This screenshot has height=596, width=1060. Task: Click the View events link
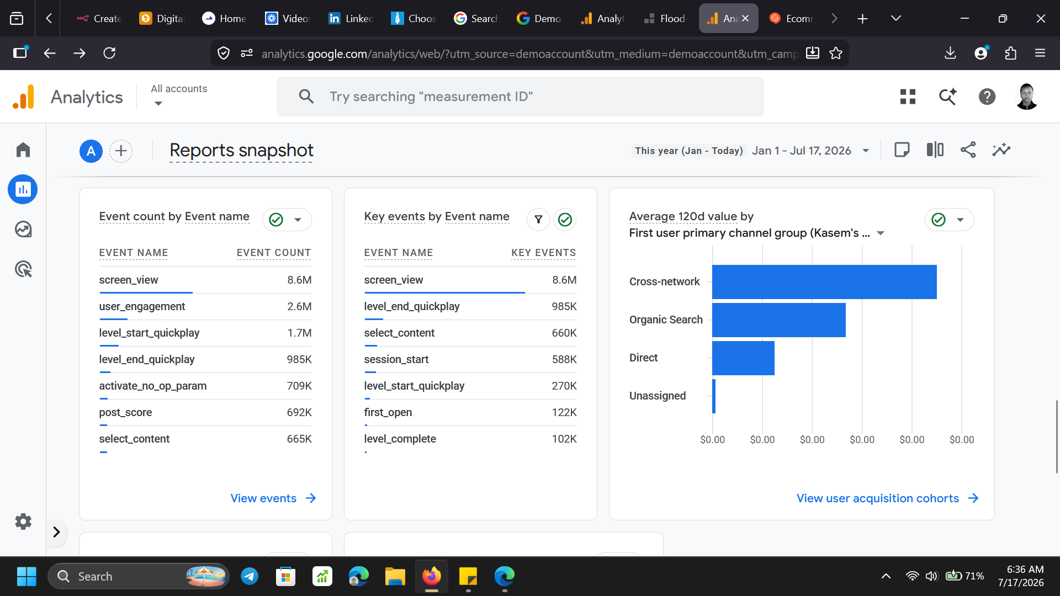pos(273,498)
